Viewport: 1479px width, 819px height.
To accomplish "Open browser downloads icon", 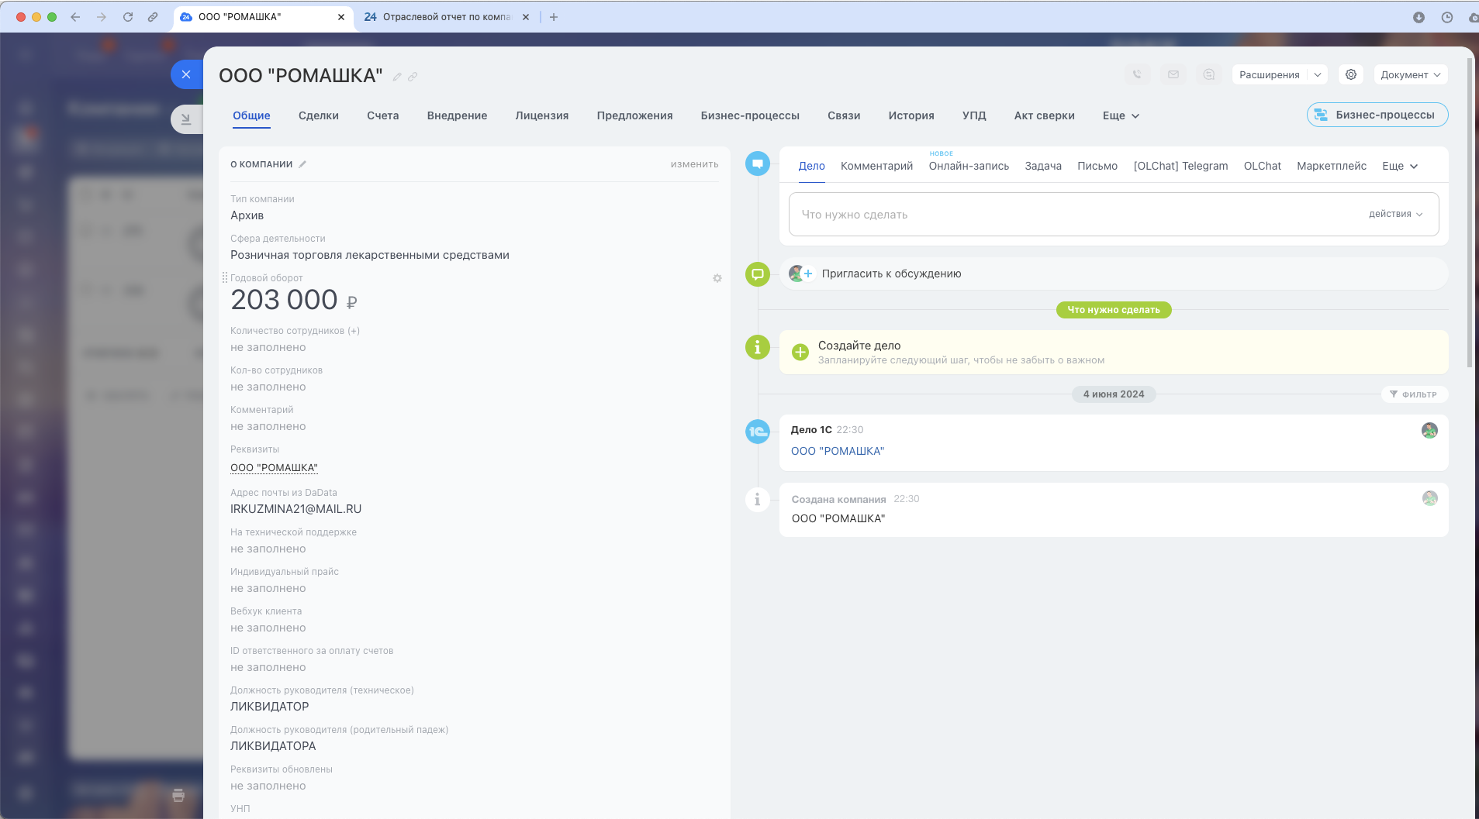I will point(1419,17).
